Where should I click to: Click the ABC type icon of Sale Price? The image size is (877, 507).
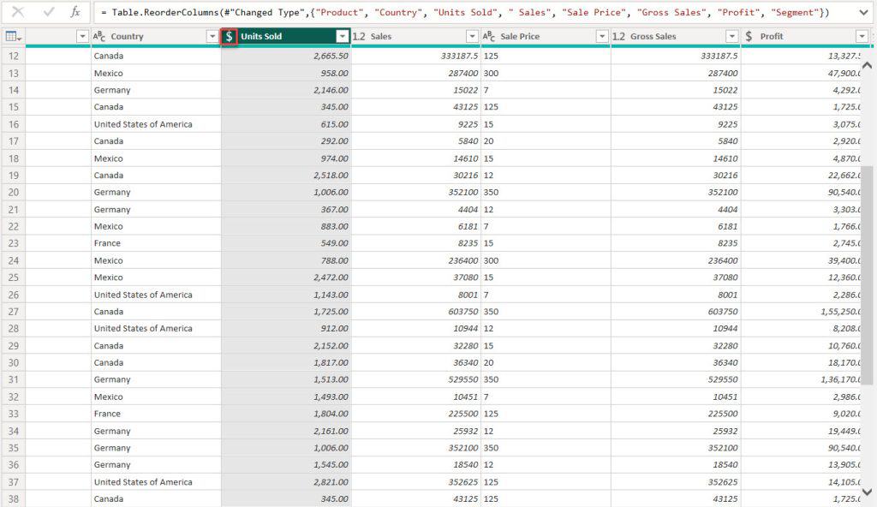coord(489,36)
